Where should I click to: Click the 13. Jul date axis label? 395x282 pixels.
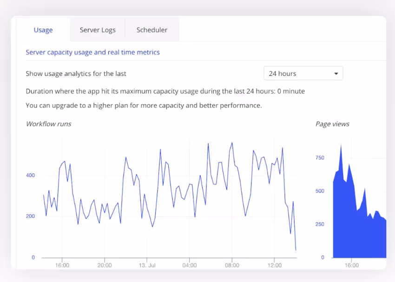[x=147, y=265]
